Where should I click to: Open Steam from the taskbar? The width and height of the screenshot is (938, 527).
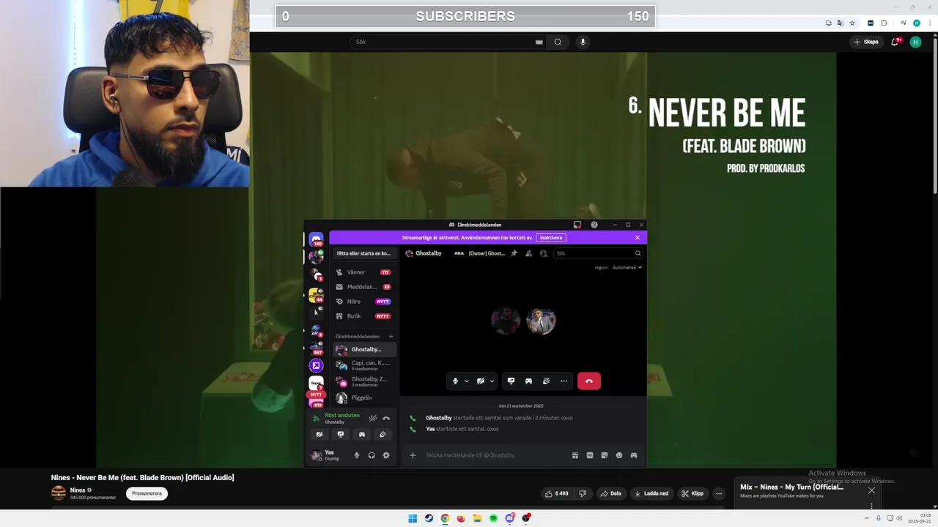pyautogui.click(x=429, y=518)
